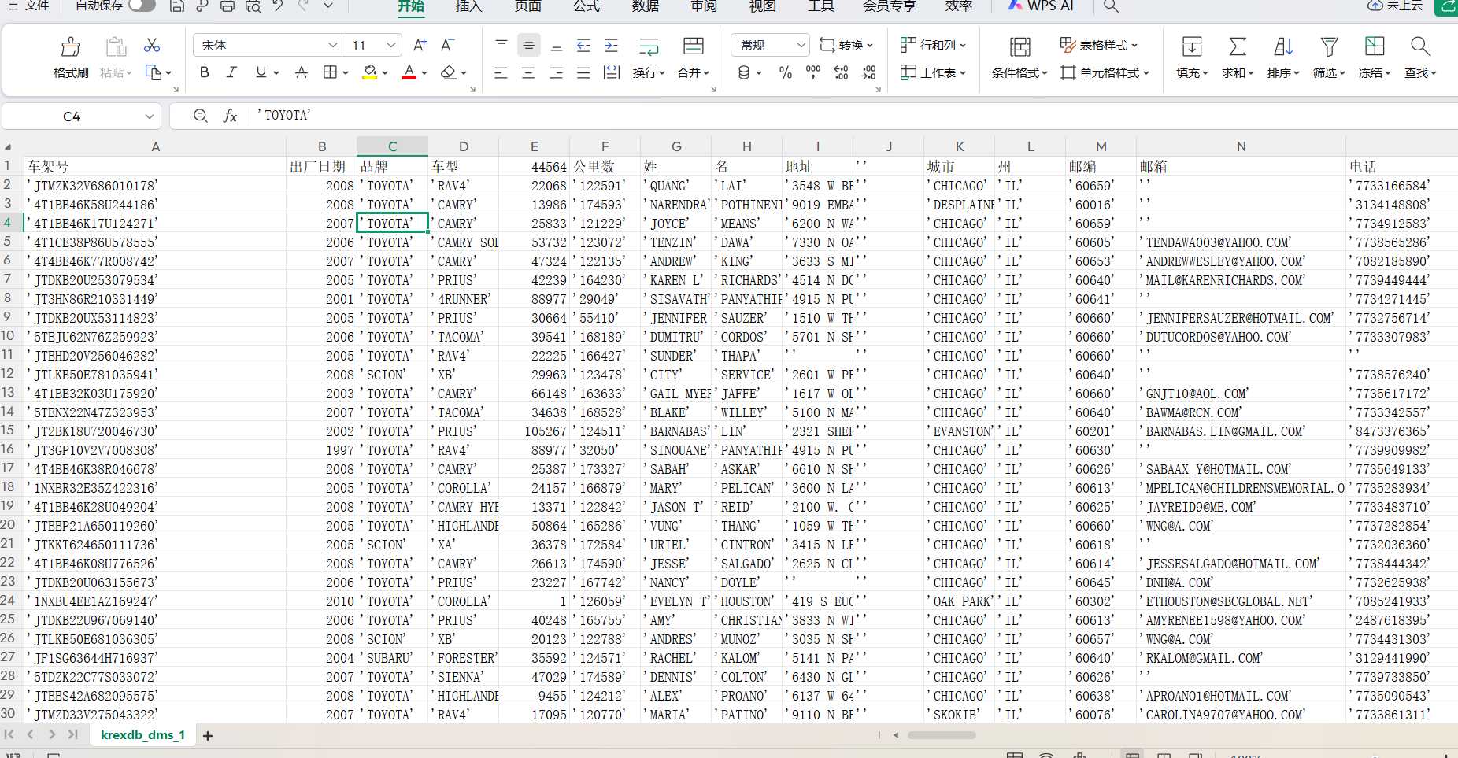Decrease font size with the A- icon
The width and height of the screenshot is (1458, 758).
coord(448,45)
